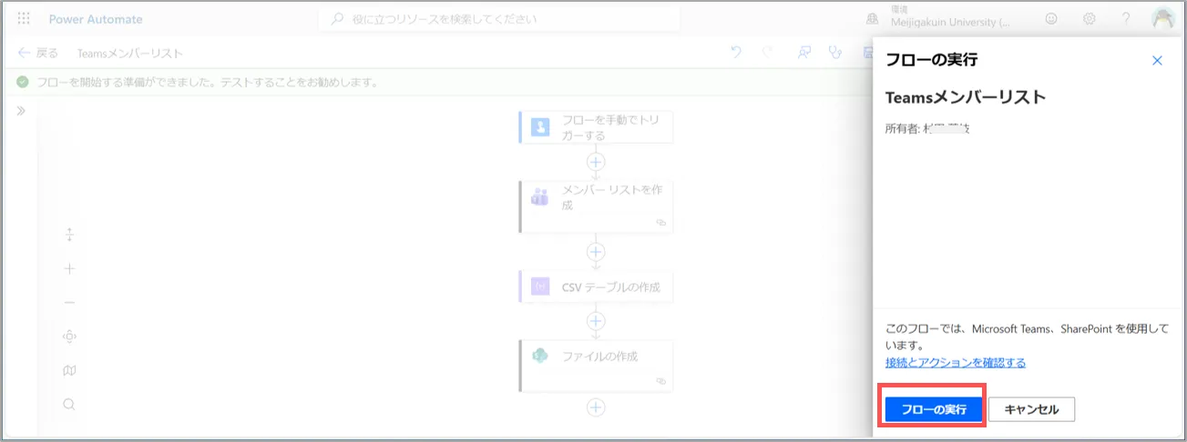
Task: Go back using the 戻る arrow
Action: [37, 54]
